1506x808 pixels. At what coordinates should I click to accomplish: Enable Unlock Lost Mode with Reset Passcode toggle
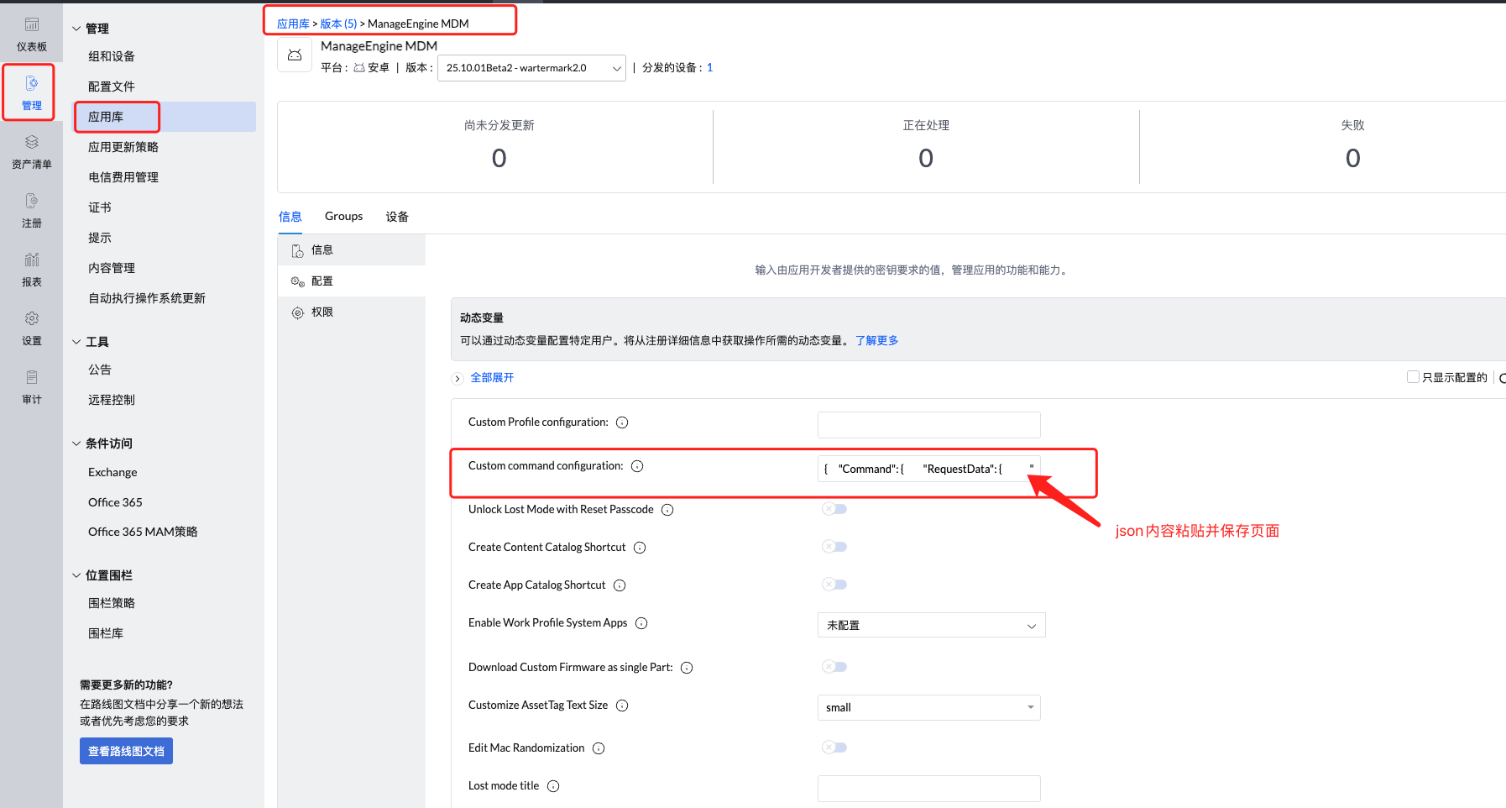tap(834, 509)
